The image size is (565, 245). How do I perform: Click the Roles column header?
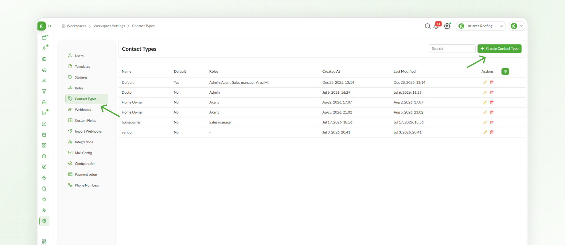point(214,71)
